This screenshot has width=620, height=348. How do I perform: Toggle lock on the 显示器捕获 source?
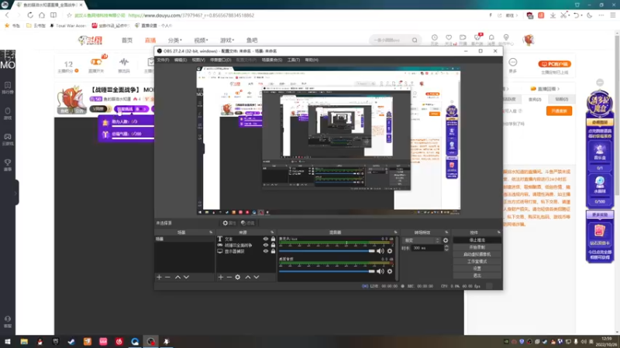[273, 251]
